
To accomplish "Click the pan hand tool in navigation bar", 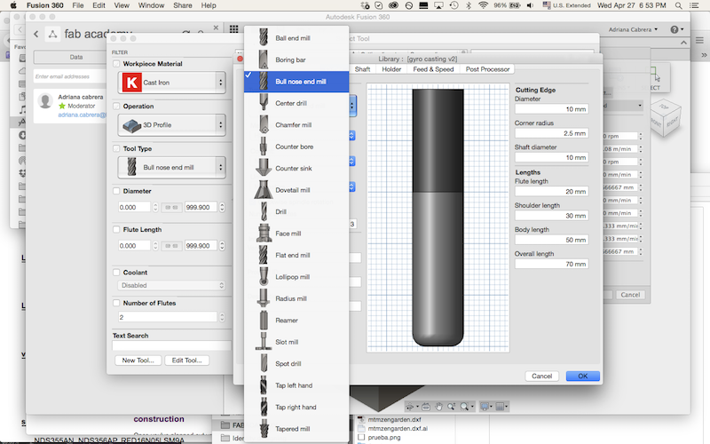I will point(438,407).
